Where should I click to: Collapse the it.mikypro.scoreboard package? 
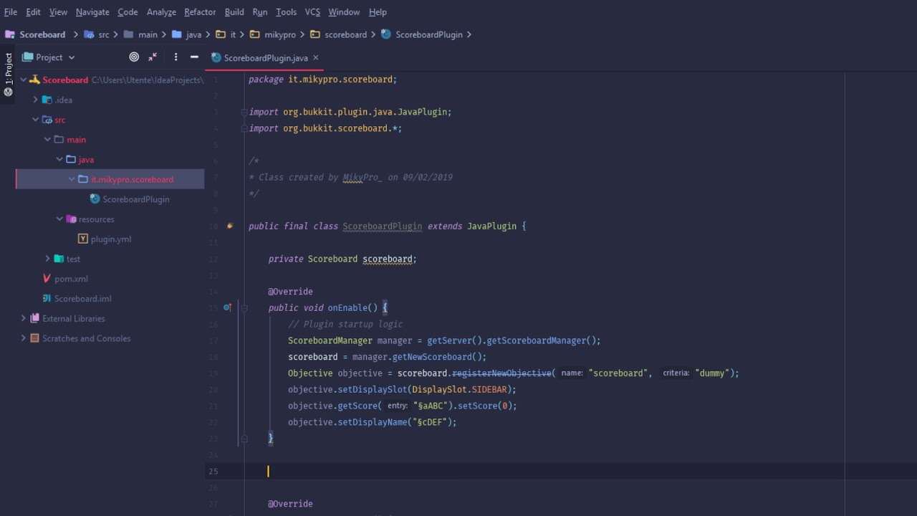(x=72, y=179)
